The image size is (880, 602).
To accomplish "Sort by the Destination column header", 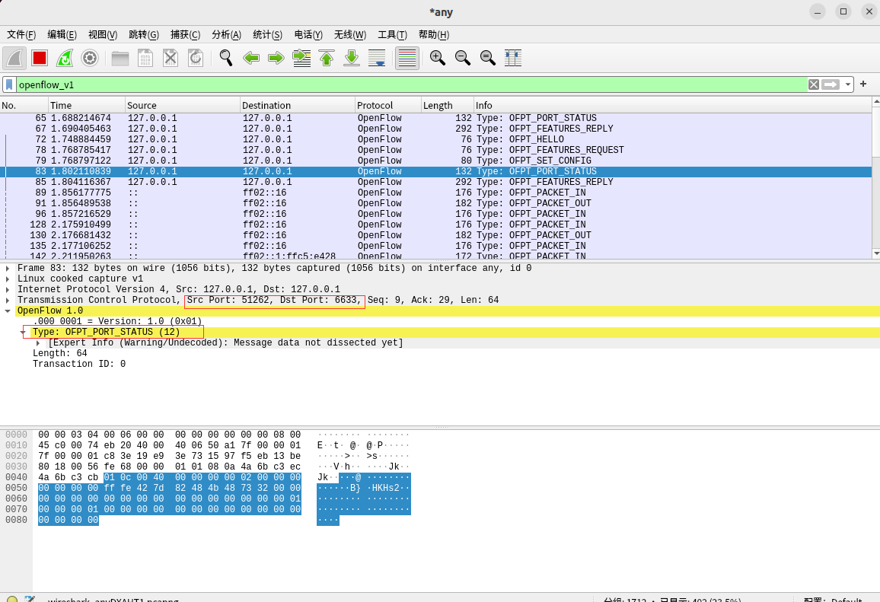I will 298,106.
